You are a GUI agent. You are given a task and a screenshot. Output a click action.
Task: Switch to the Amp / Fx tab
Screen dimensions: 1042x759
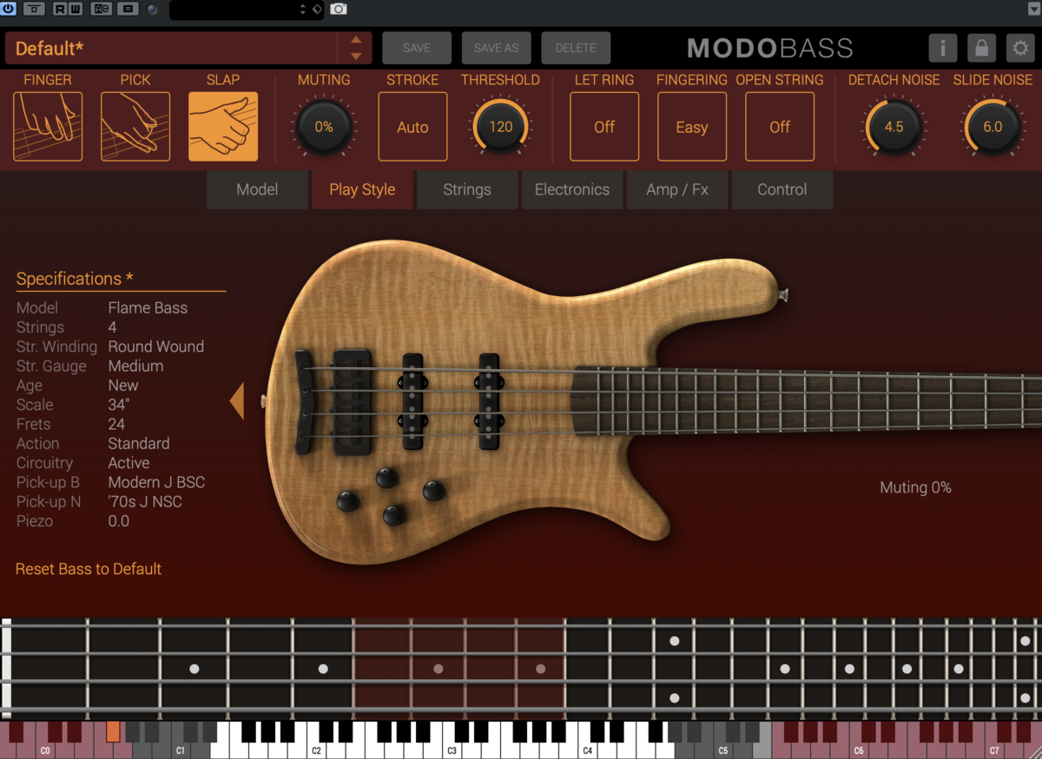[x=677, y=189]
